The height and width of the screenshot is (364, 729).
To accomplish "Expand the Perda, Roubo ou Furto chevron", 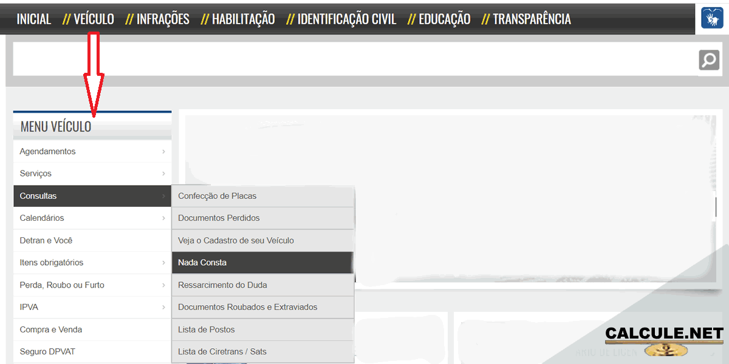I will tap(163, 285).
